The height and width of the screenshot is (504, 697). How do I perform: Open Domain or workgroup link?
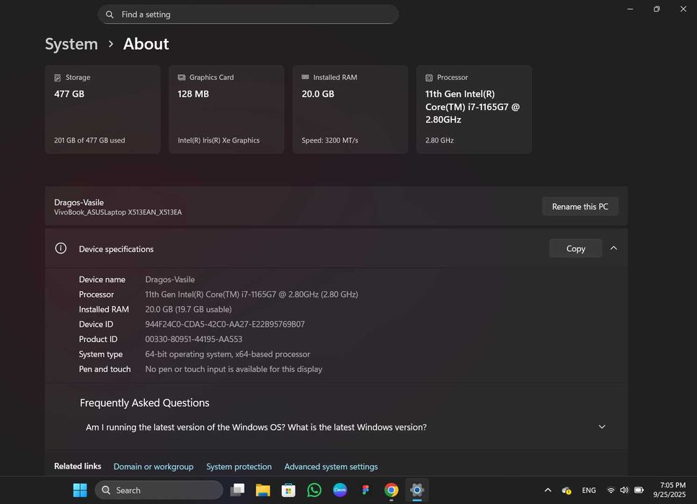pyautogui.click(x=154, y=467)
